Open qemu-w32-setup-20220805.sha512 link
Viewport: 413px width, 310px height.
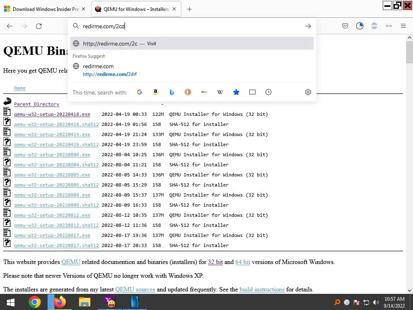[x=56, y=185]
